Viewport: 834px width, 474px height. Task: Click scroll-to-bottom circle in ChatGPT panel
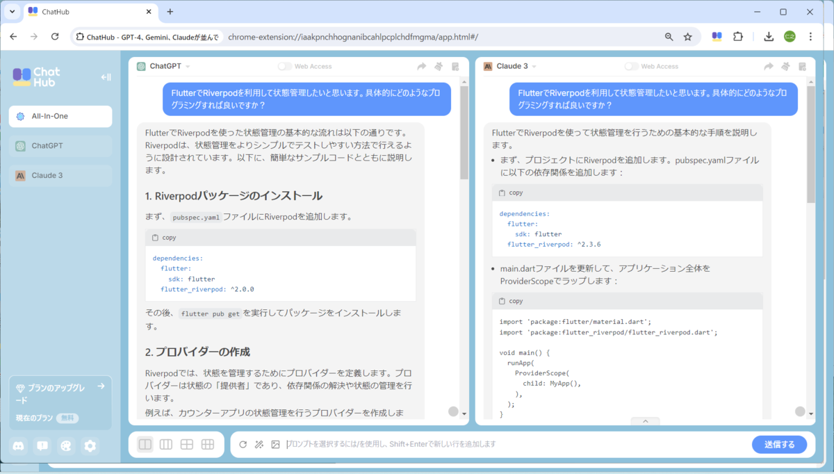454,411
